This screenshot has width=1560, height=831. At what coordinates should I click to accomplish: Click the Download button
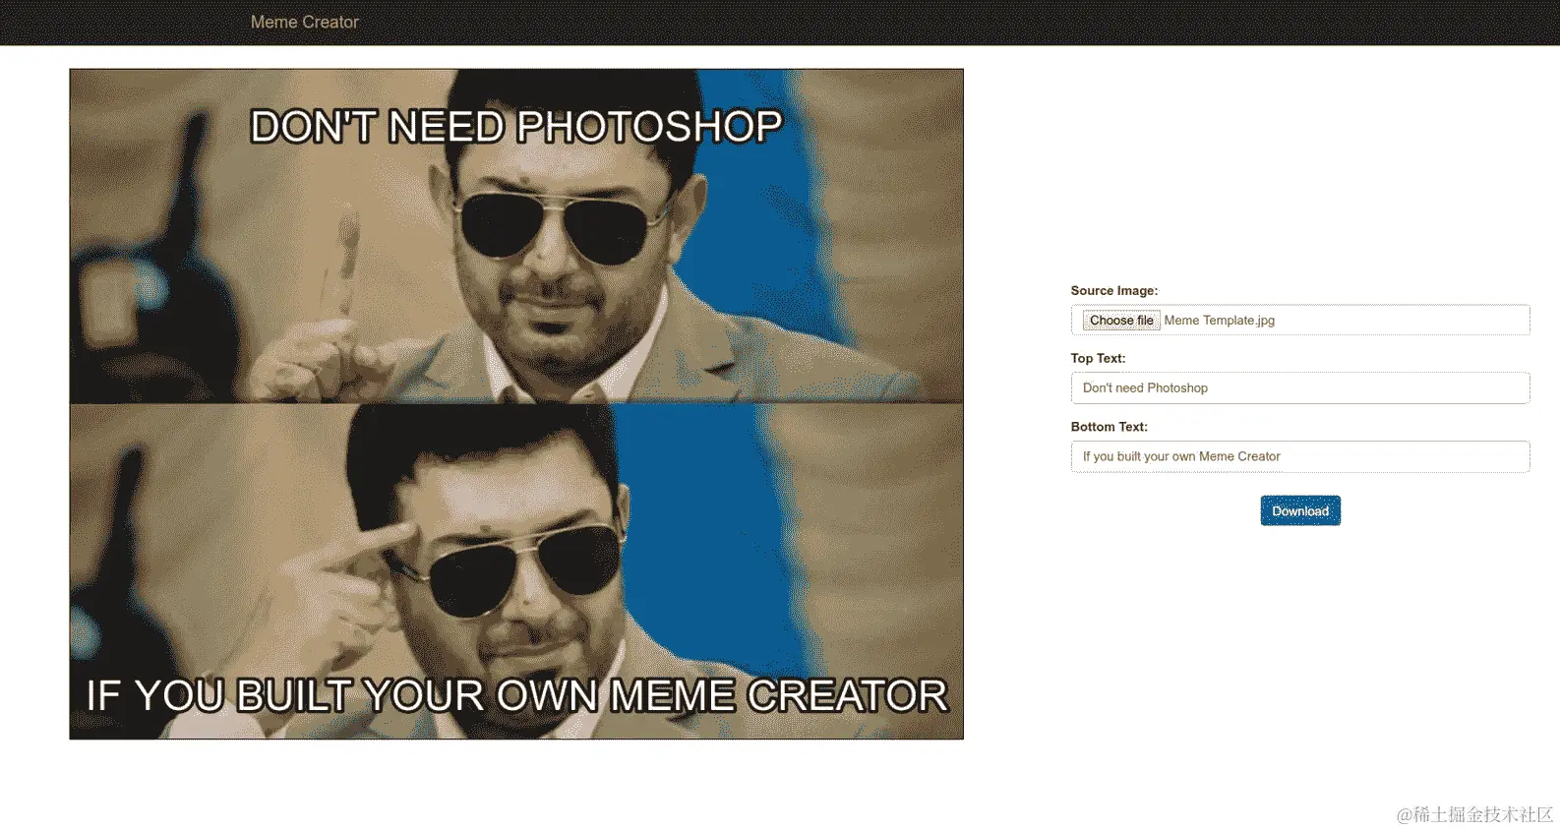(1300, 511)
